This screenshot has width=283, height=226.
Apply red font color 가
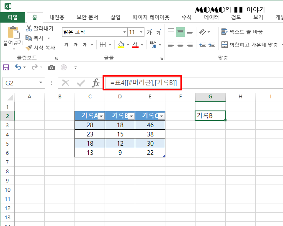coord(135,44)
